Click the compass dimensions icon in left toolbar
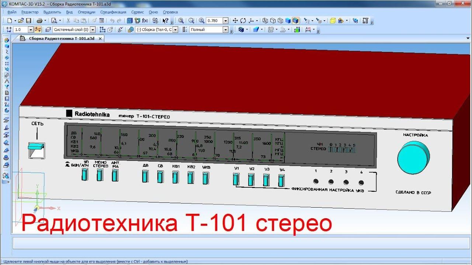The image size is (472, 265). click(7, 81)
